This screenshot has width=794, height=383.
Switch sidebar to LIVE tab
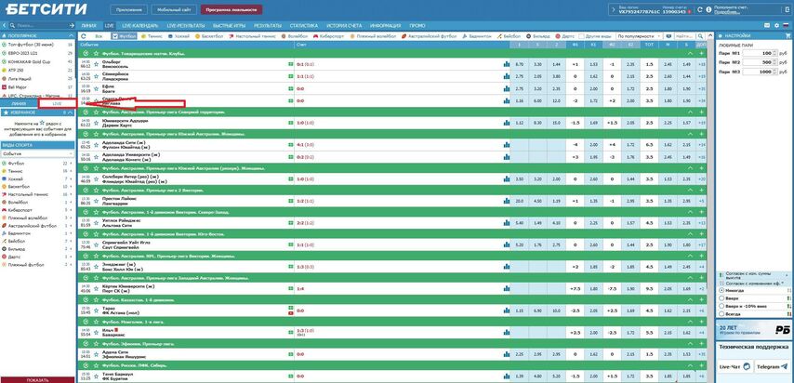click(58, 103)
